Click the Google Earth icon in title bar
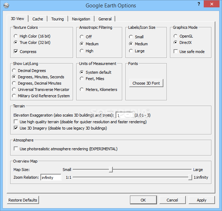 pos(6,6)
